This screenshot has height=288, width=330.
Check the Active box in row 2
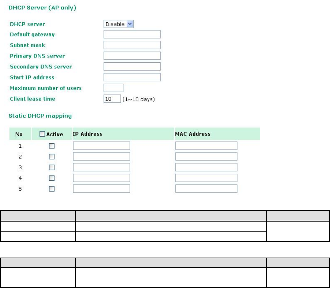[52, 157]
